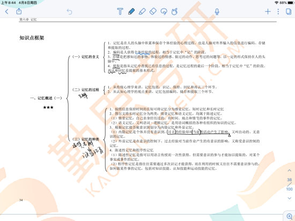Jump to next page with down chevron
The width and height of the screenshot is (295, 221).
[x=289, y=198]
